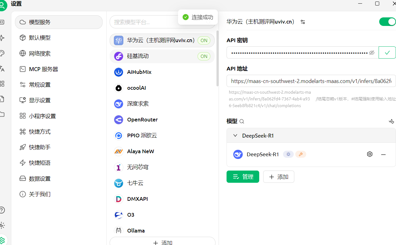
Task: Select 默认模型 in settings menu
Action: 40,38
